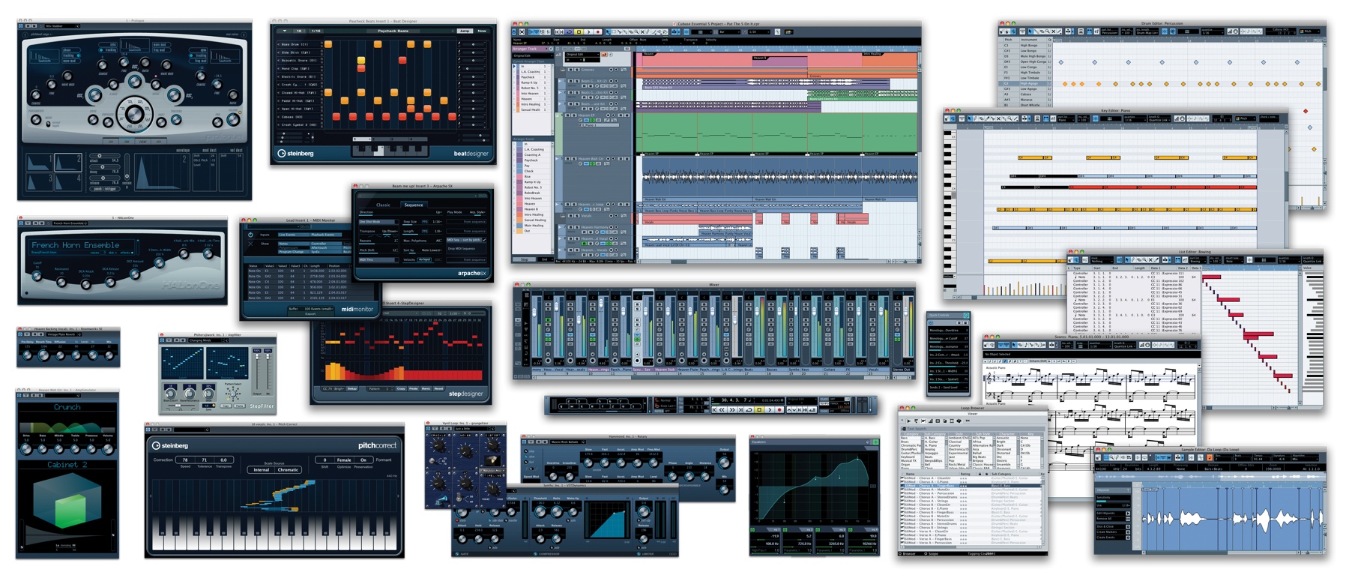1349x578 pixels.
Task: Click Stop in the Project window toolbar
Action: pyautogui.click(x=579, y=32)
